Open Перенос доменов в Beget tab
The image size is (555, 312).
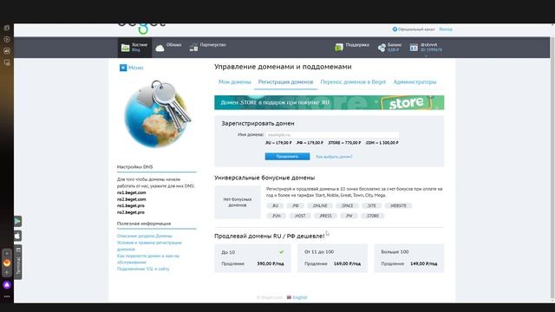353,82
